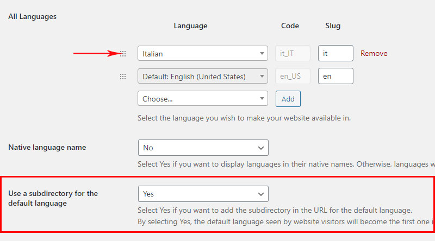Open the Native language name dropdown

point(203,148)
